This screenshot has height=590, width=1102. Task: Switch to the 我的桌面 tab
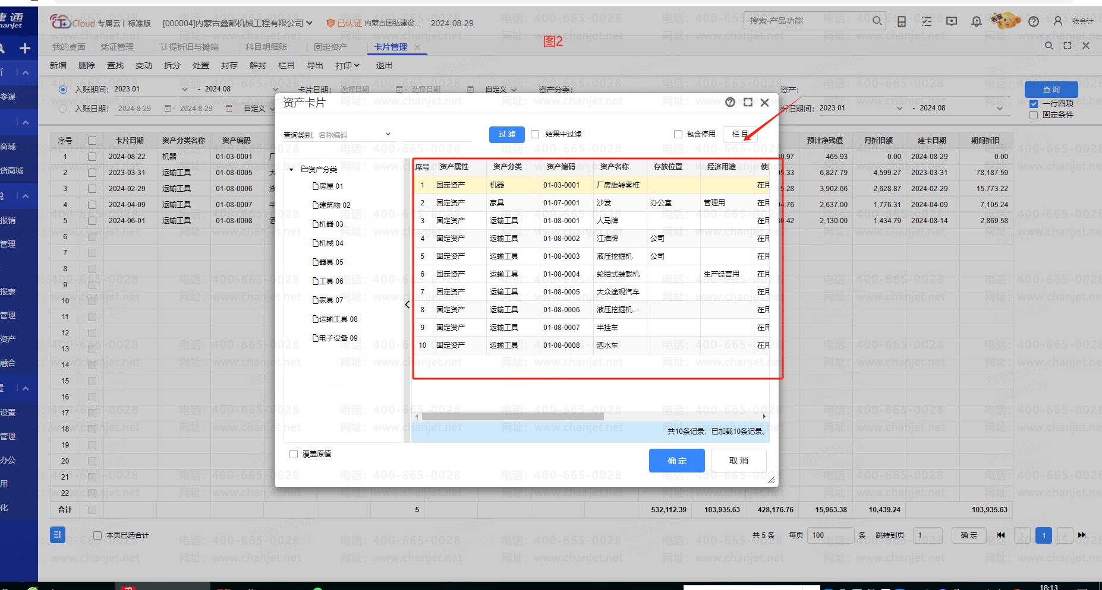tap(69, 47)
